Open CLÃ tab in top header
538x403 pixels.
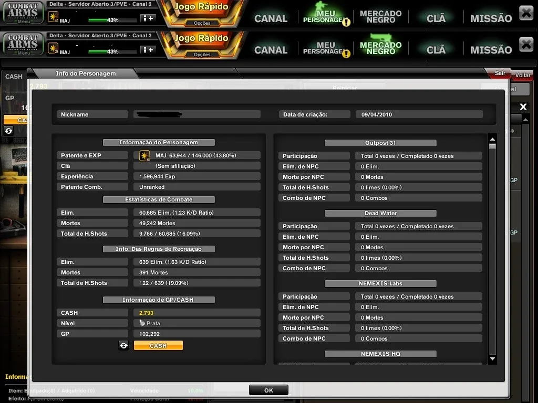pos(436,18)
